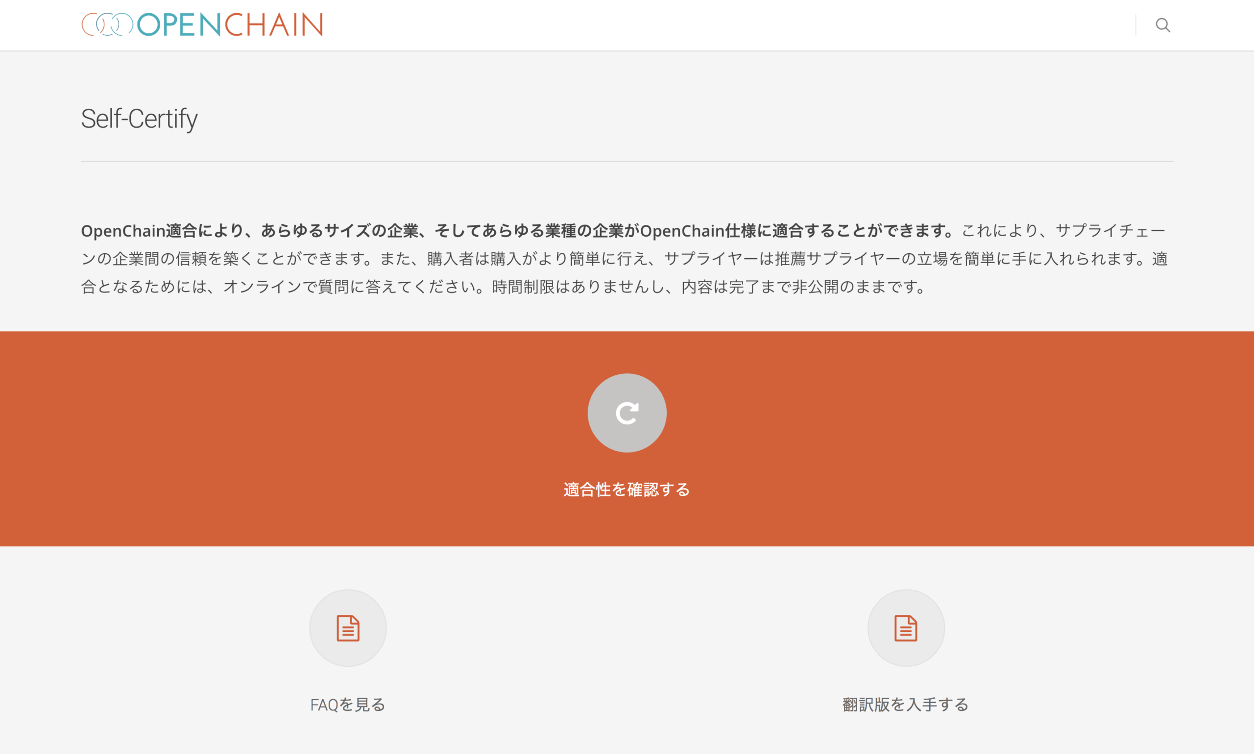The image size is (1254, 754).
Task: Click the circular refresh arrow icon
Action: [x=627, y=413]
